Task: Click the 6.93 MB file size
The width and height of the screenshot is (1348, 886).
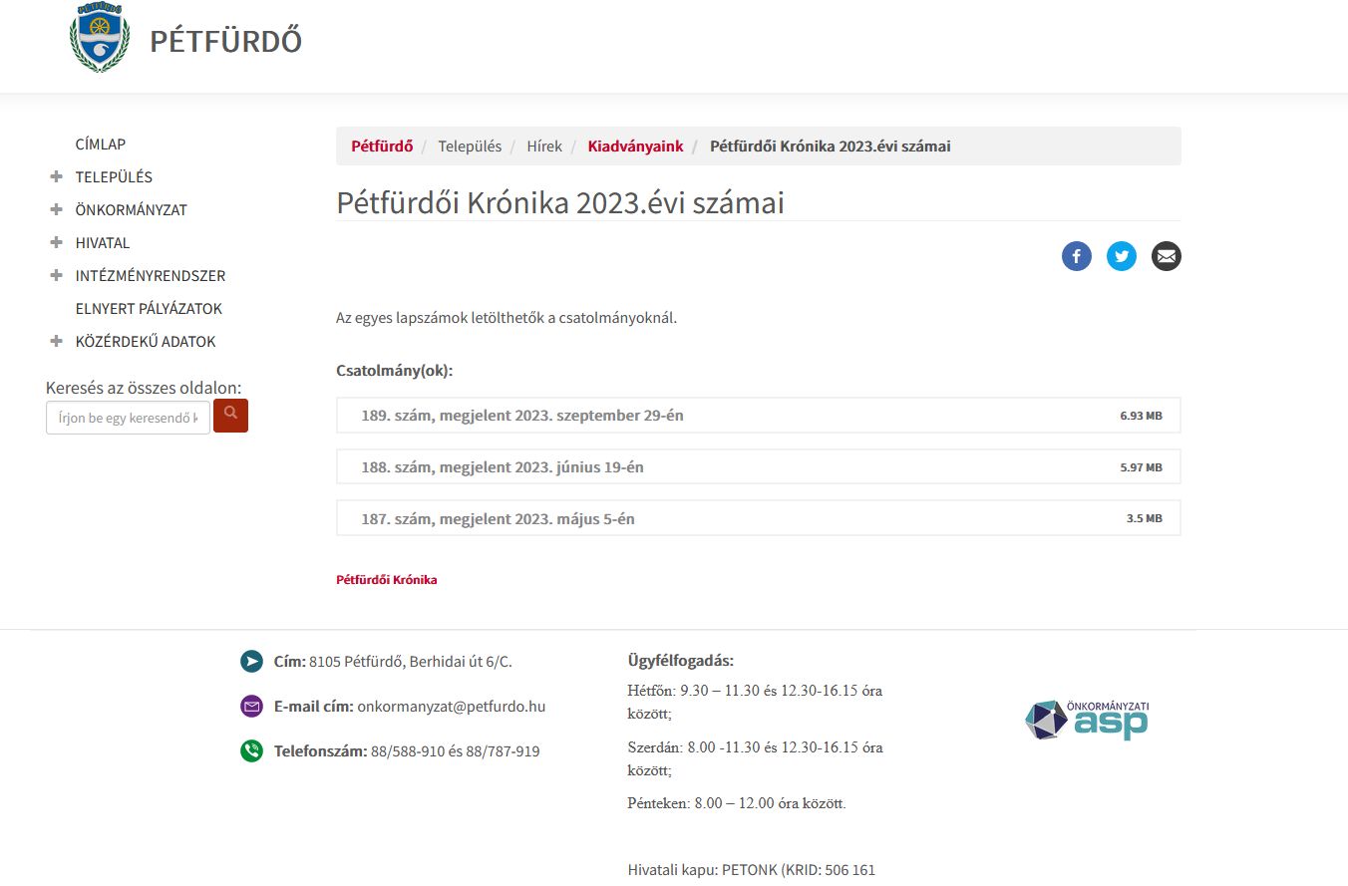Action: coord(1141,416)
